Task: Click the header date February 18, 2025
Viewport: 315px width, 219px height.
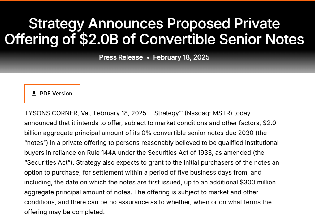Action: [181, 57]
